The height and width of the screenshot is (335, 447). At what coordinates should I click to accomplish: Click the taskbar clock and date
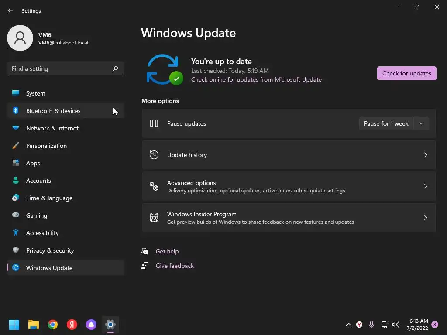pyautogui.click(x=417, y=325)
